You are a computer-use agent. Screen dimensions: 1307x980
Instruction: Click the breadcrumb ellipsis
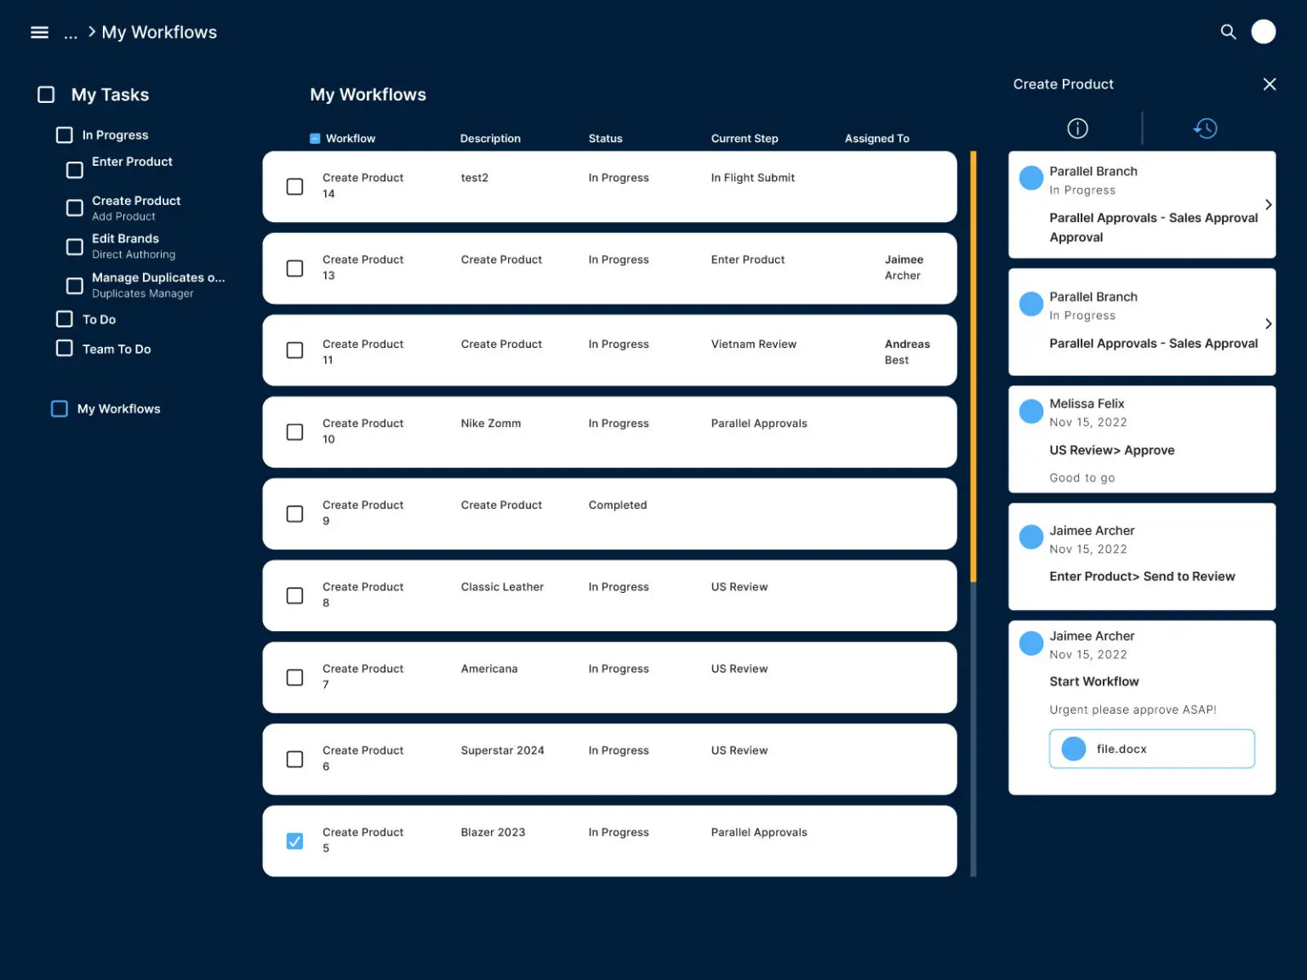pyautogui.click(x=71, y=33)
